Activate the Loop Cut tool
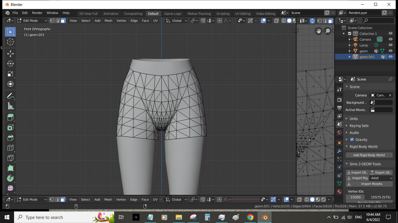Screen dimensions: 398x223 tap(10, 148)
